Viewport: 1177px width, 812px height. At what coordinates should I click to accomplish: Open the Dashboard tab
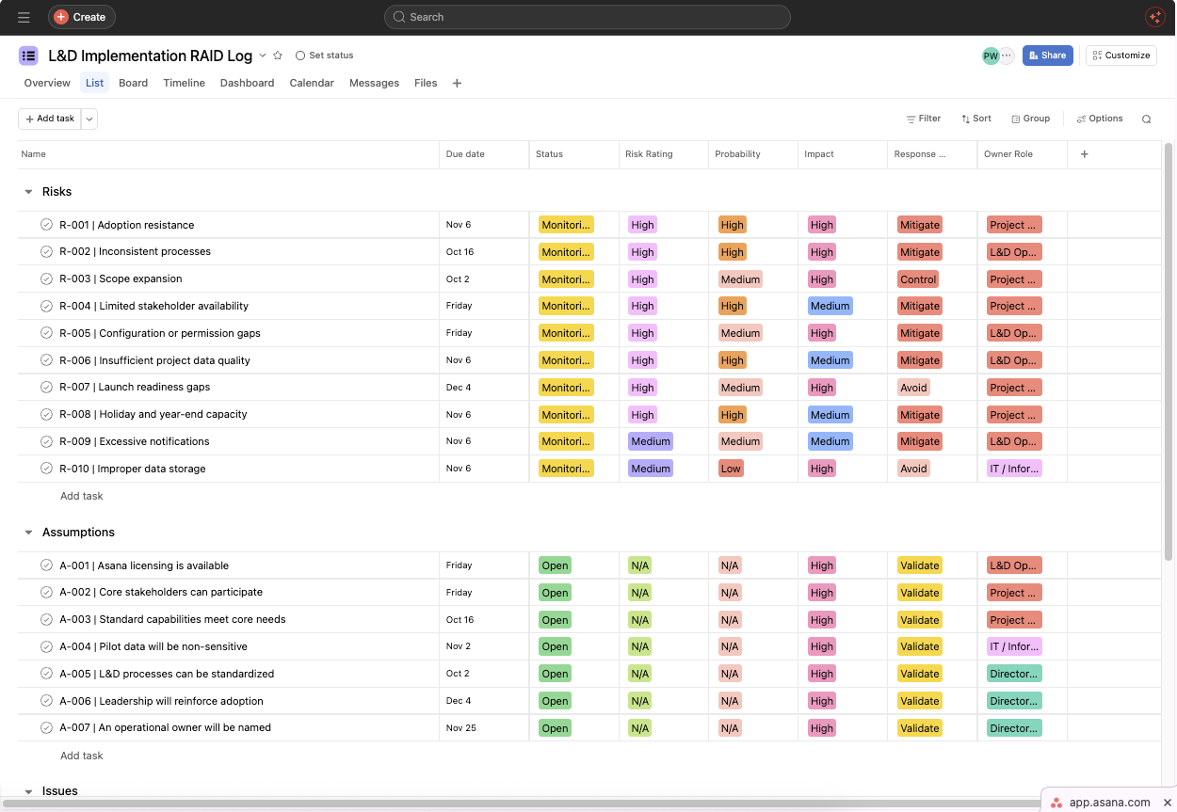pyautogui.click(x=247, y=83)
